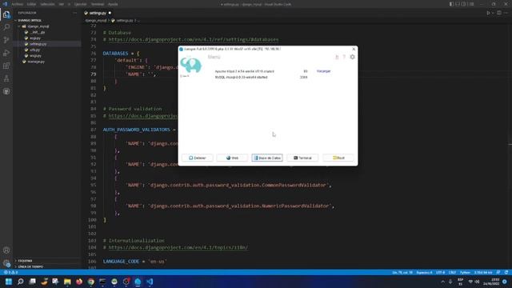This screenshot has width=512, height=288.
Task: Open __init__.py in file tree
Action: pos(37,32)
